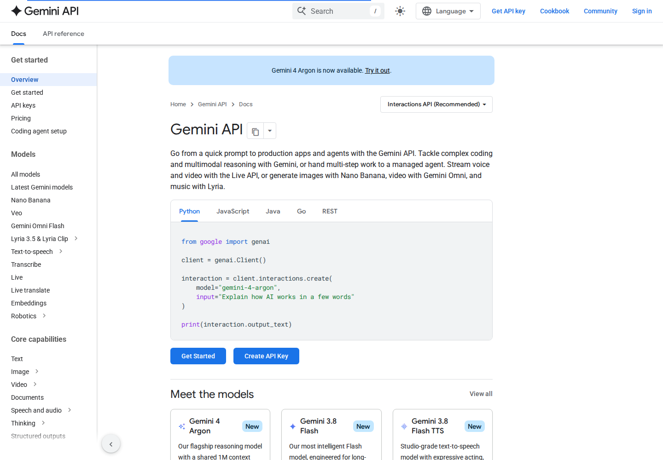Copy page with the copy icon
Viewport: 663px width, 460px height.
[x=256, y=132]
